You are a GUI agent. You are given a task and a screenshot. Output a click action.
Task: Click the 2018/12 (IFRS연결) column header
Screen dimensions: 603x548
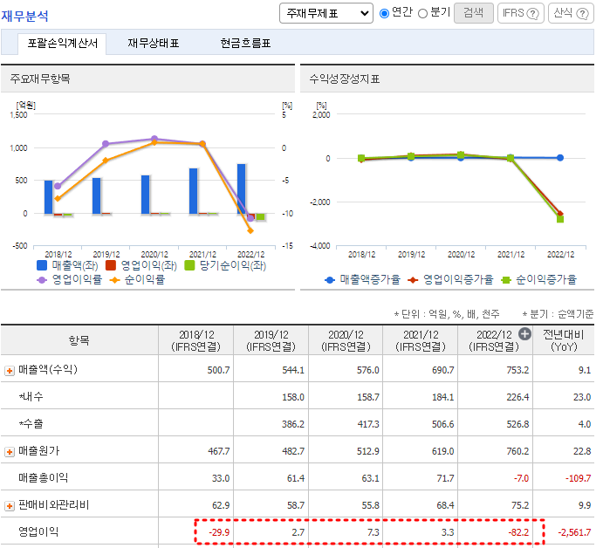tap(195, 340)
